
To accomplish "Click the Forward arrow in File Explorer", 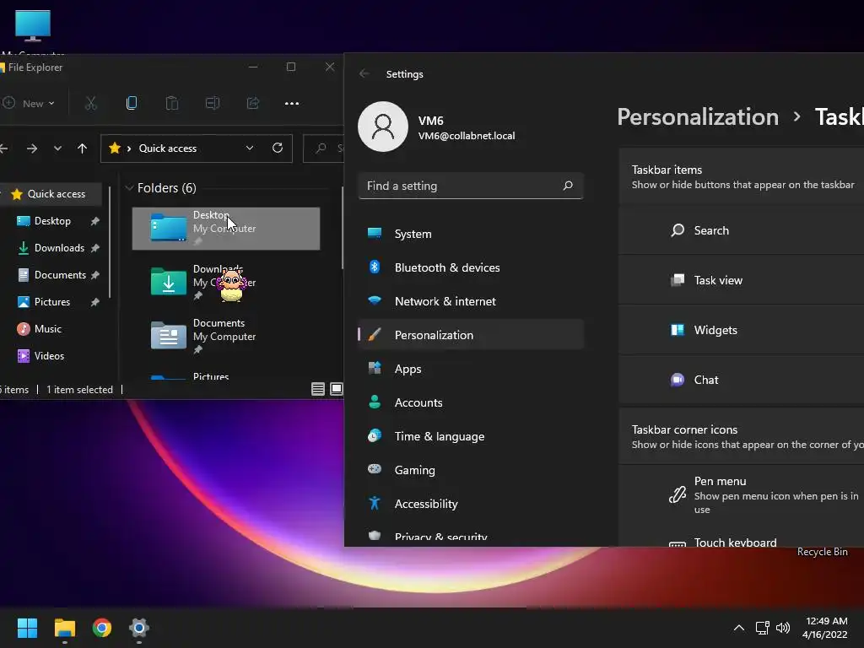I will pos(32,148).
